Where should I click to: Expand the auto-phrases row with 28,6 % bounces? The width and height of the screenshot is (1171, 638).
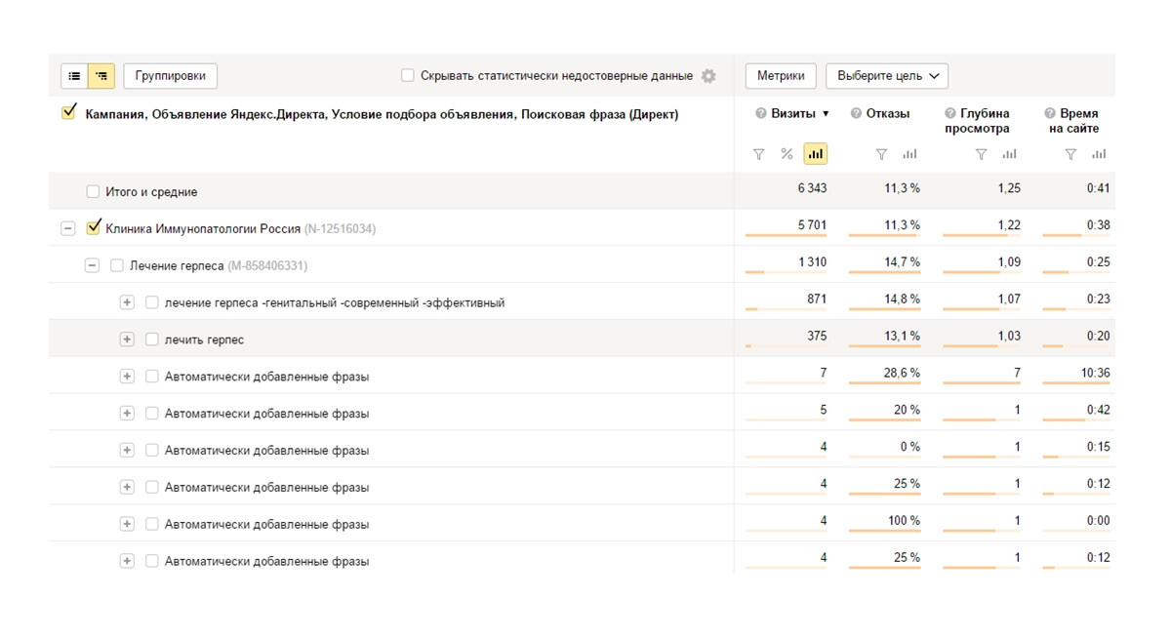tap(127, 377)
